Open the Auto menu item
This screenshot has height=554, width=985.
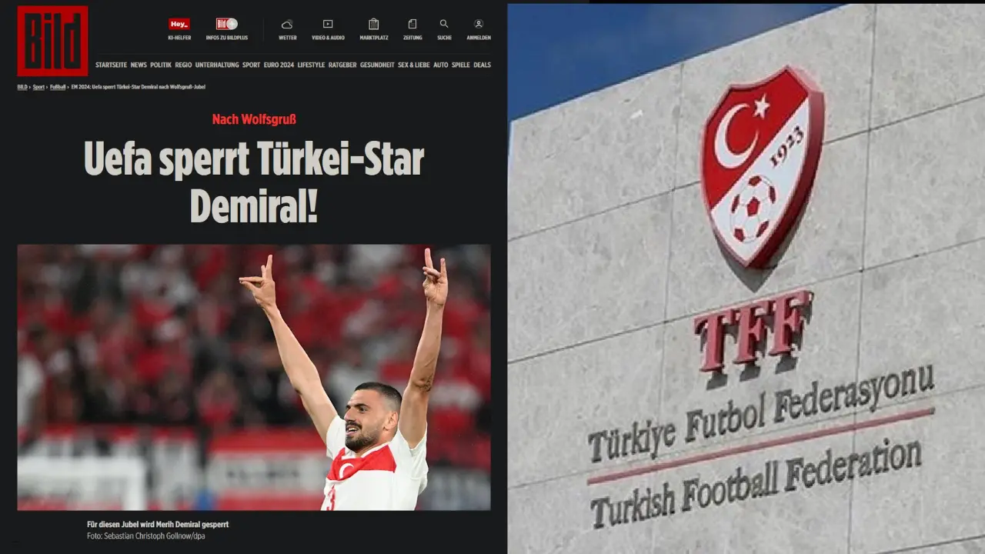440,65
